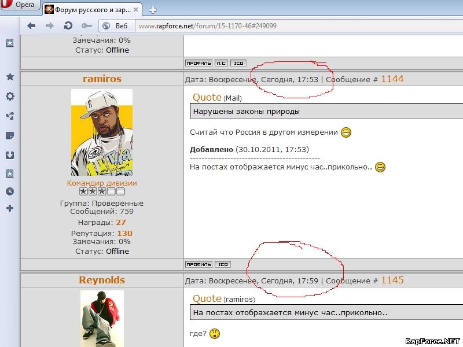Click Reynolds quoted text На постах отображается
Screen dimensions: 463x347
(x=290, y=313)
